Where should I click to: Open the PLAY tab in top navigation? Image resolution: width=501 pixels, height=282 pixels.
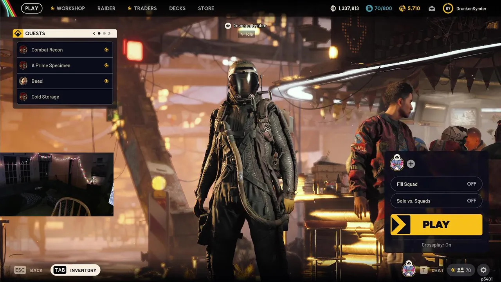(32, 8)
